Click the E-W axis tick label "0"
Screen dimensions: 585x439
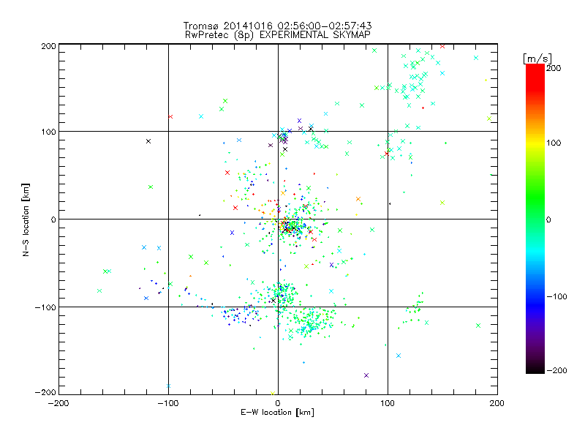(x=278, y=403)
